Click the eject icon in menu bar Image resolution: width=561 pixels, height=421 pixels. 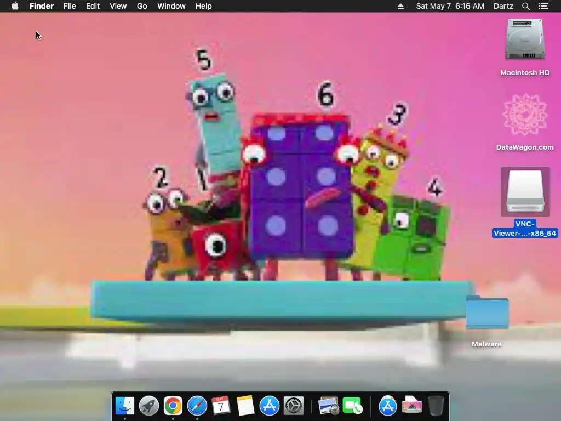(400, 6)
